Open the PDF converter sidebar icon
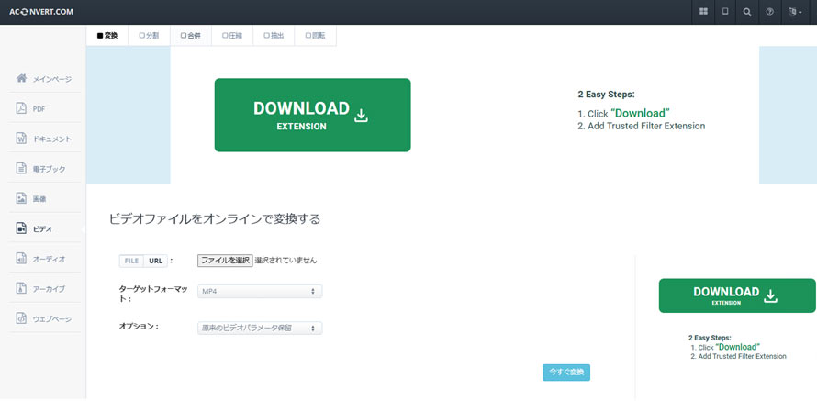This screenshot has width=817, height=401. pyautogui.click(x=21, y=108)
